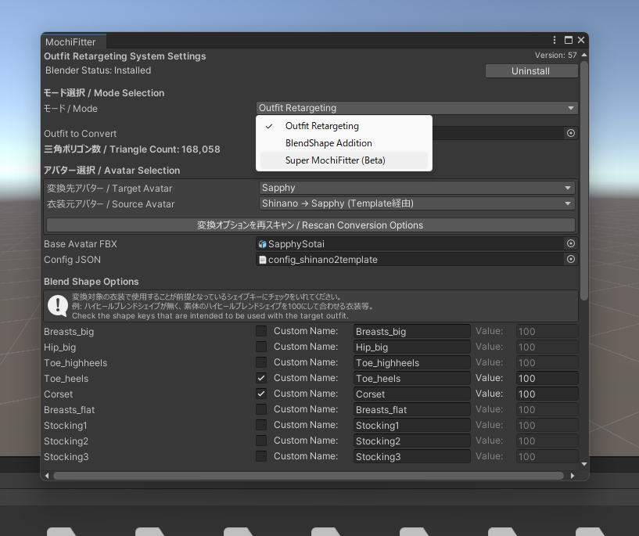Click the scroll-up arrow of vertical scrollbar
639x536 pixels.
coord(584,55)
